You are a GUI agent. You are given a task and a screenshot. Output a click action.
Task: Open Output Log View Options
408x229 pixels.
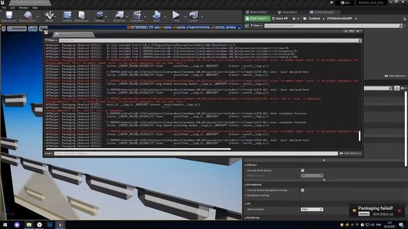(350, 153)
